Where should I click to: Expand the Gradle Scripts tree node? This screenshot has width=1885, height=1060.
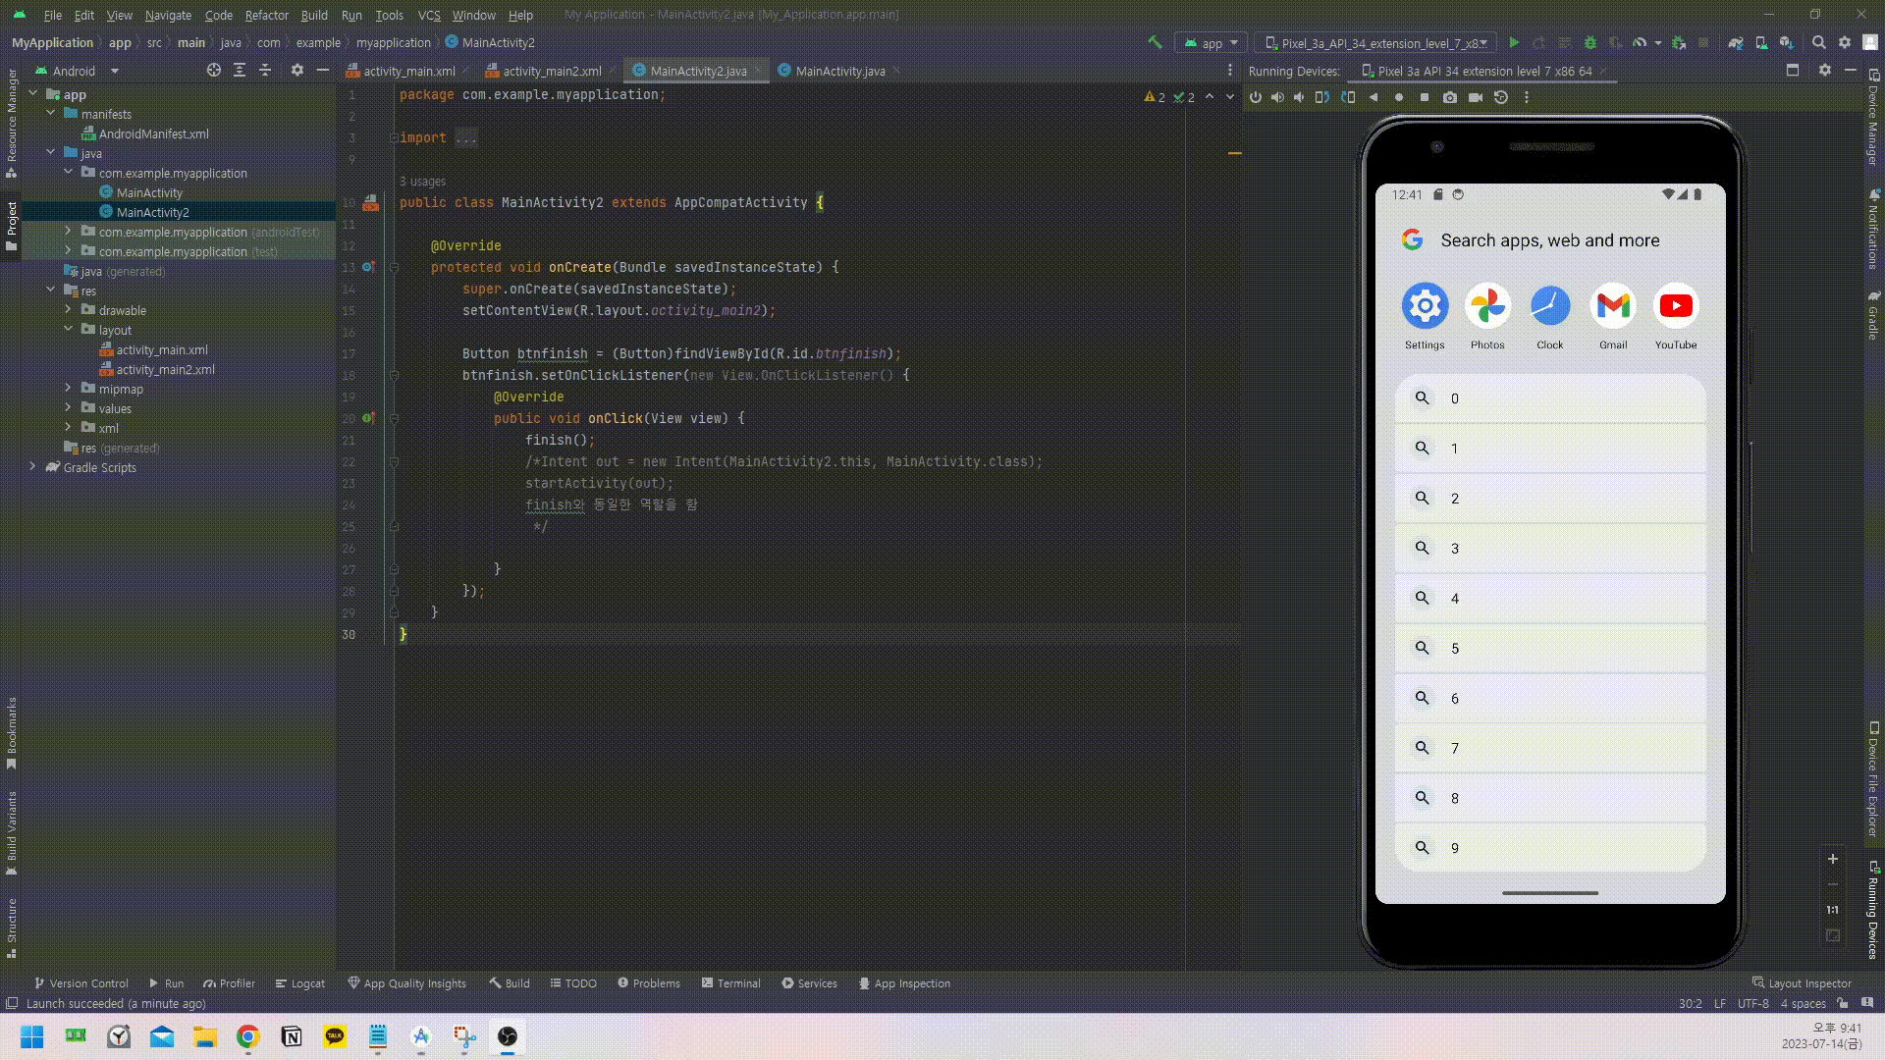33,467
